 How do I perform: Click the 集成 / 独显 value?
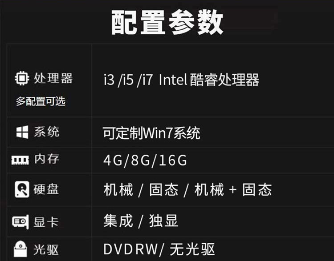[x=141, y=221]
